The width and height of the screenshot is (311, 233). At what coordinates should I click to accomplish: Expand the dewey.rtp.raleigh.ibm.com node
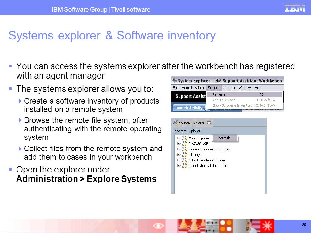tap(179, 149)
